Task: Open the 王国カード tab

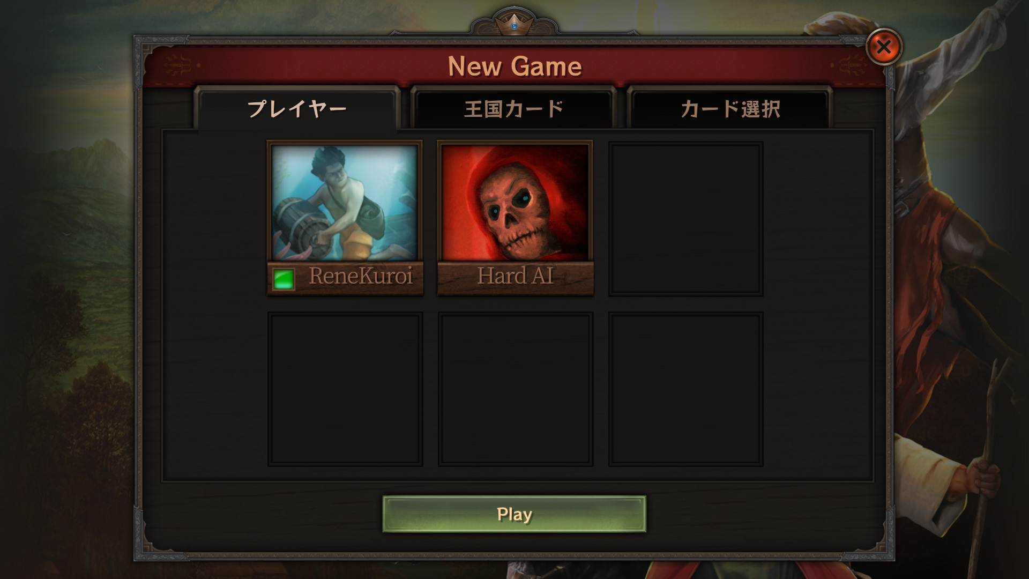Action: [x=513, y=109]
